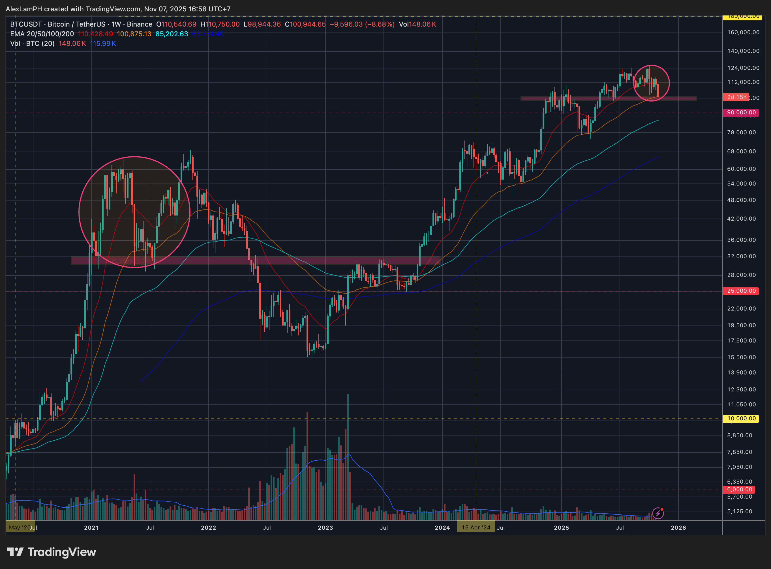Click the red 25,000.00 price label
771x569 pixels.
tap(741, 291)
